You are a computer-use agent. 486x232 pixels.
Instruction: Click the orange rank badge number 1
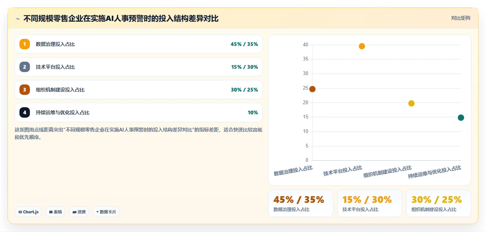25,44
